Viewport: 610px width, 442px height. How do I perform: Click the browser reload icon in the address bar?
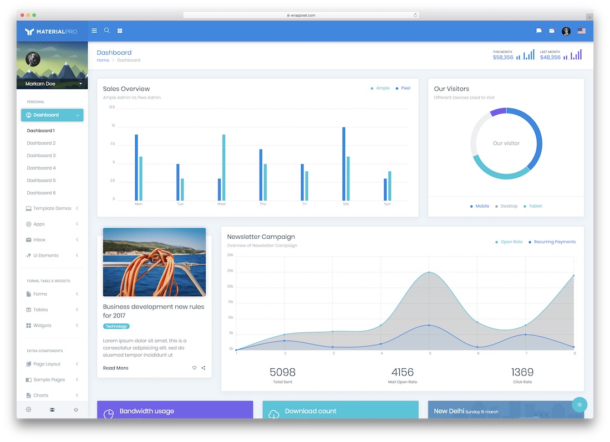point(415,15)
